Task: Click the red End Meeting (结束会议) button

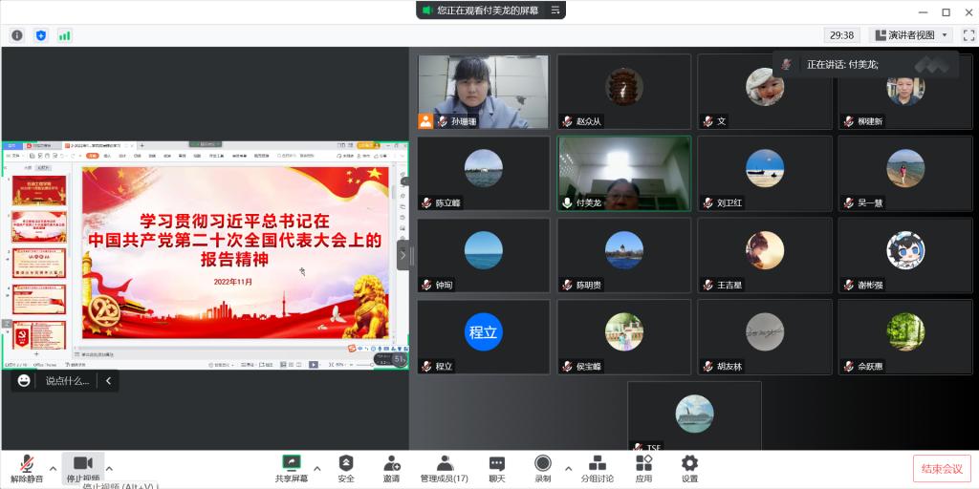Action: (x=942, y=468)
